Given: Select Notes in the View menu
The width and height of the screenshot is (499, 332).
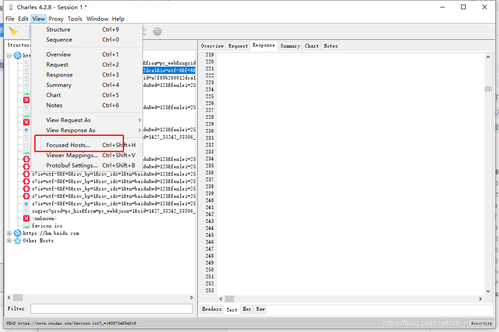Looking at the screenshot, I should coord(87,105).
